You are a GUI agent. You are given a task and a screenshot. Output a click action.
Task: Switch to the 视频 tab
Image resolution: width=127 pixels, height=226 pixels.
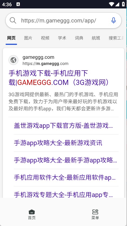45,38
